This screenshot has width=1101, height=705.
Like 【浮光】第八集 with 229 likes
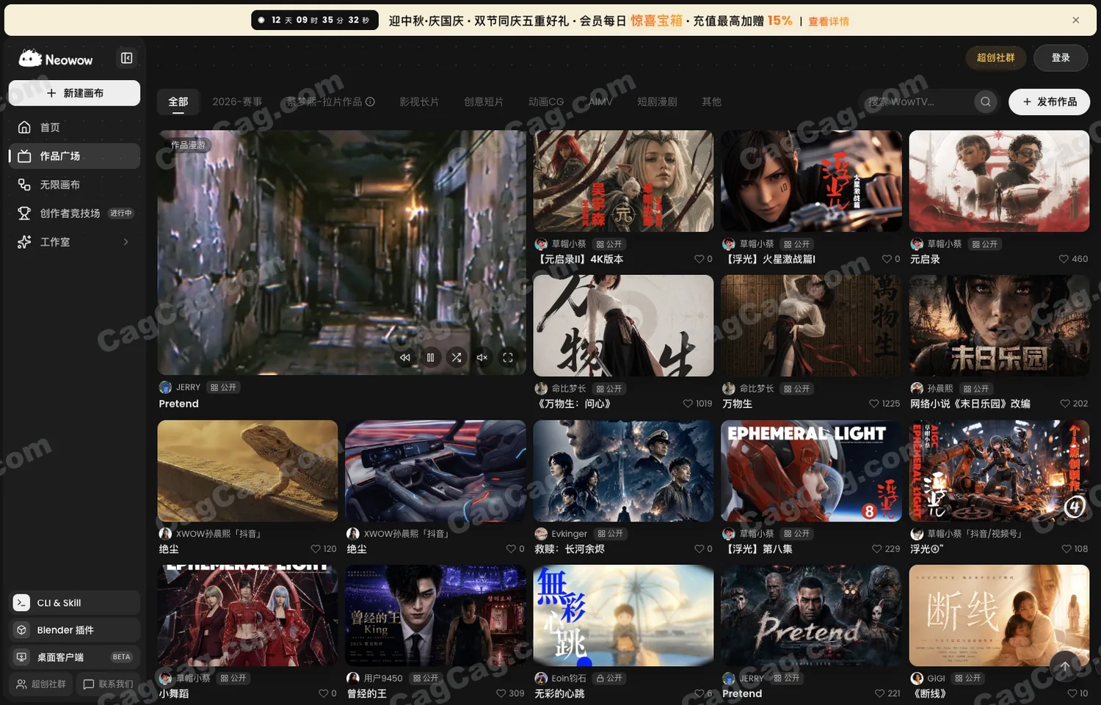[x=877, y=549]
